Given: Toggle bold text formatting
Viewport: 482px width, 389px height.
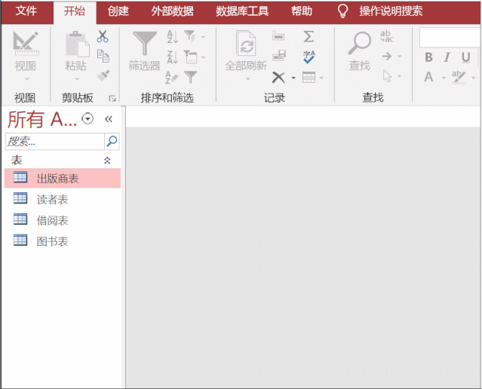Looking at the screenshot, I should tap(428, 57).
